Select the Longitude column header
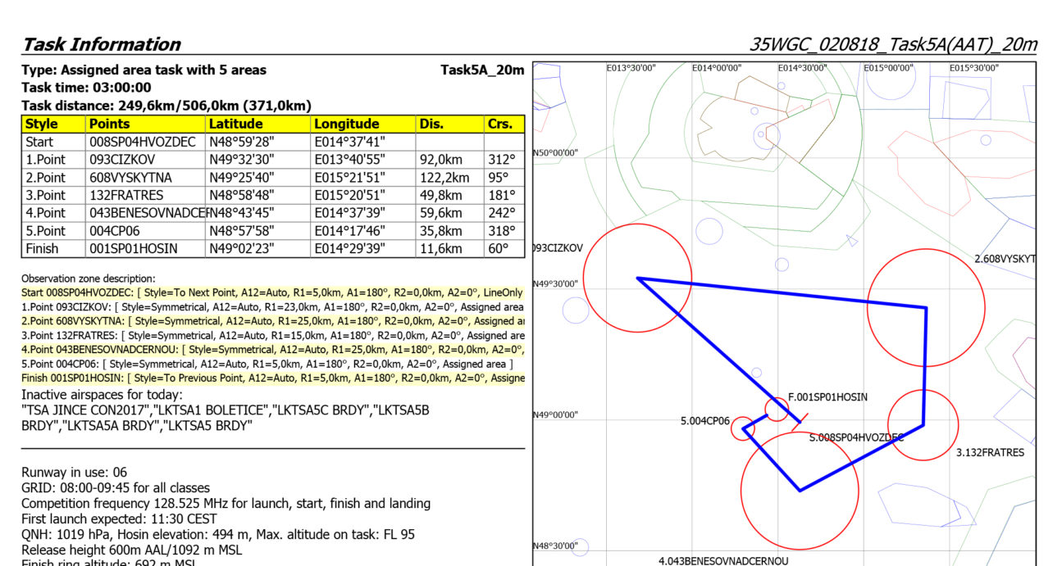 346,124
